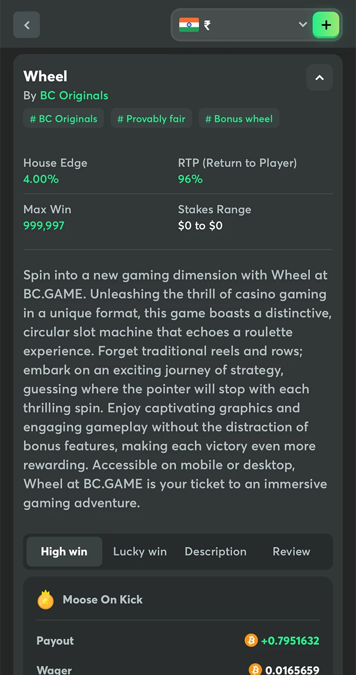
Task: Click the Moose On Kick player entry
Action: pyautogui.click(x=103, y=600)
